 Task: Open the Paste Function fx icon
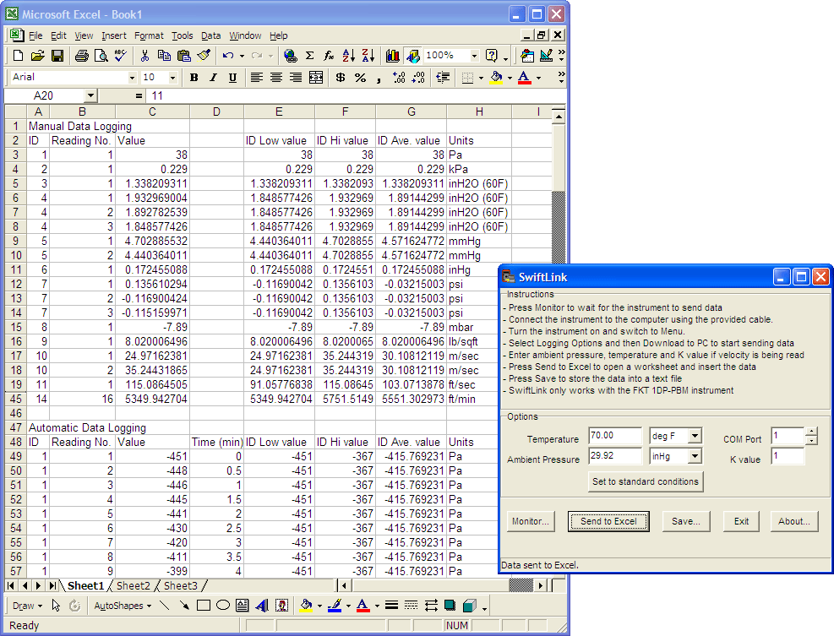[330, 55]
